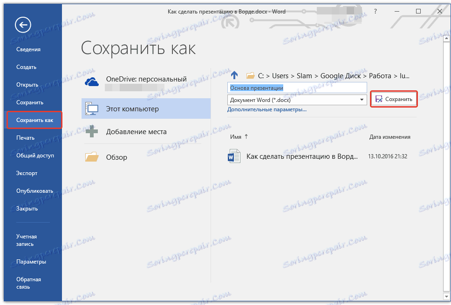Click the Сохранить button next to file type
The height and width of the screenshot is (305, 451).
[x=394, y=99]
